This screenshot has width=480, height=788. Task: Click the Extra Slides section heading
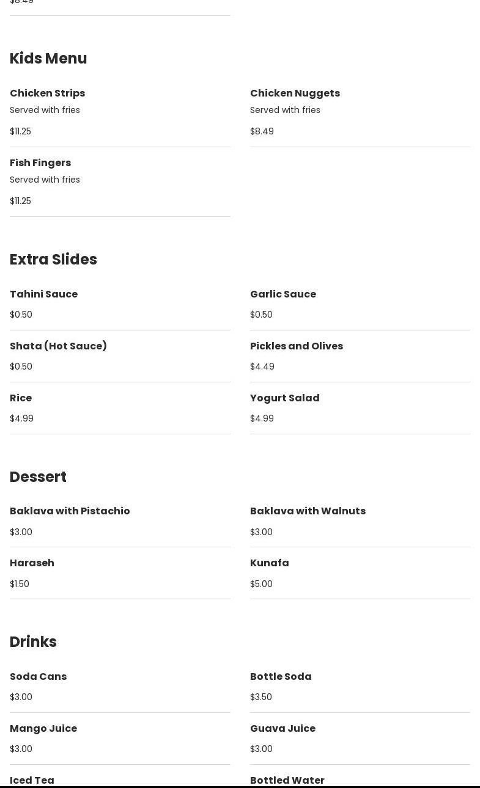click(53, 260)
